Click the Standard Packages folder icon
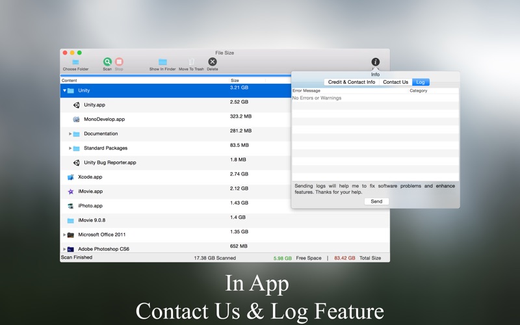 (x=76, y=148)
